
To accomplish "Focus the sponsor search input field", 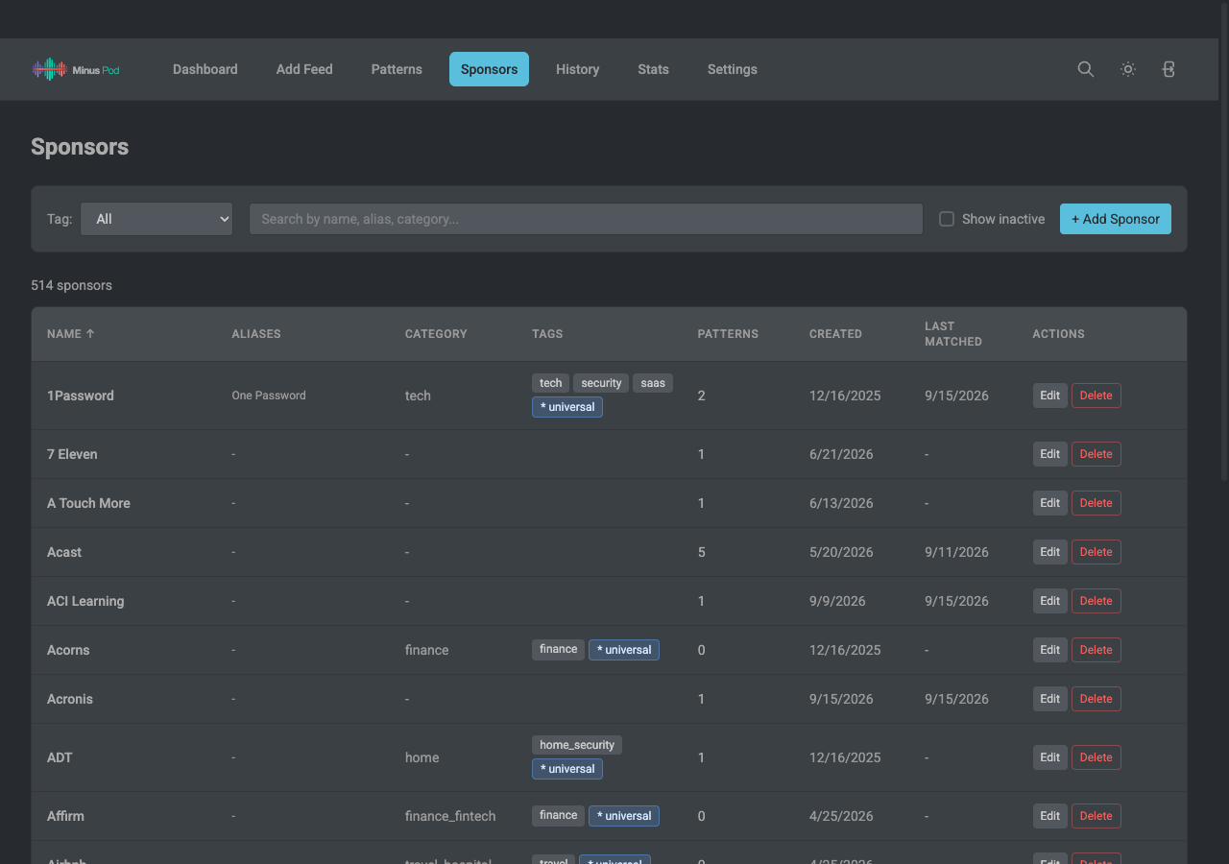I will coord(586,219).
